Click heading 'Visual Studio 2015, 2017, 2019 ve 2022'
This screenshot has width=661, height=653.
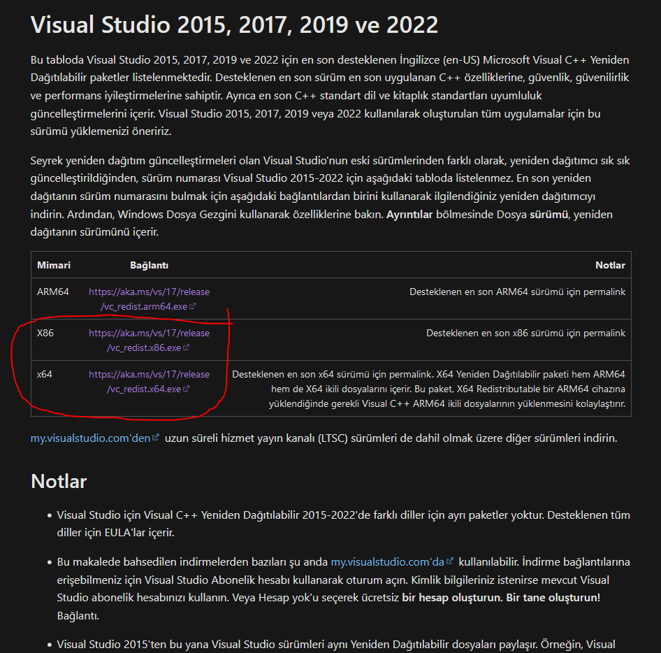(234, 24)
